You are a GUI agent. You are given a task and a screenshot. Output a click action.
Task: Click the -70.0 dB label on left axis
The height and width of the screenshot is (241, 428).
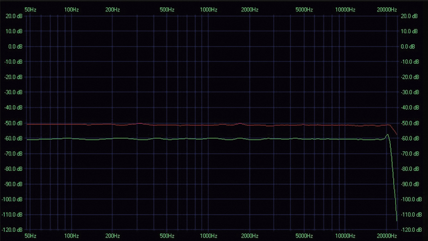click(x=14, y=154)
